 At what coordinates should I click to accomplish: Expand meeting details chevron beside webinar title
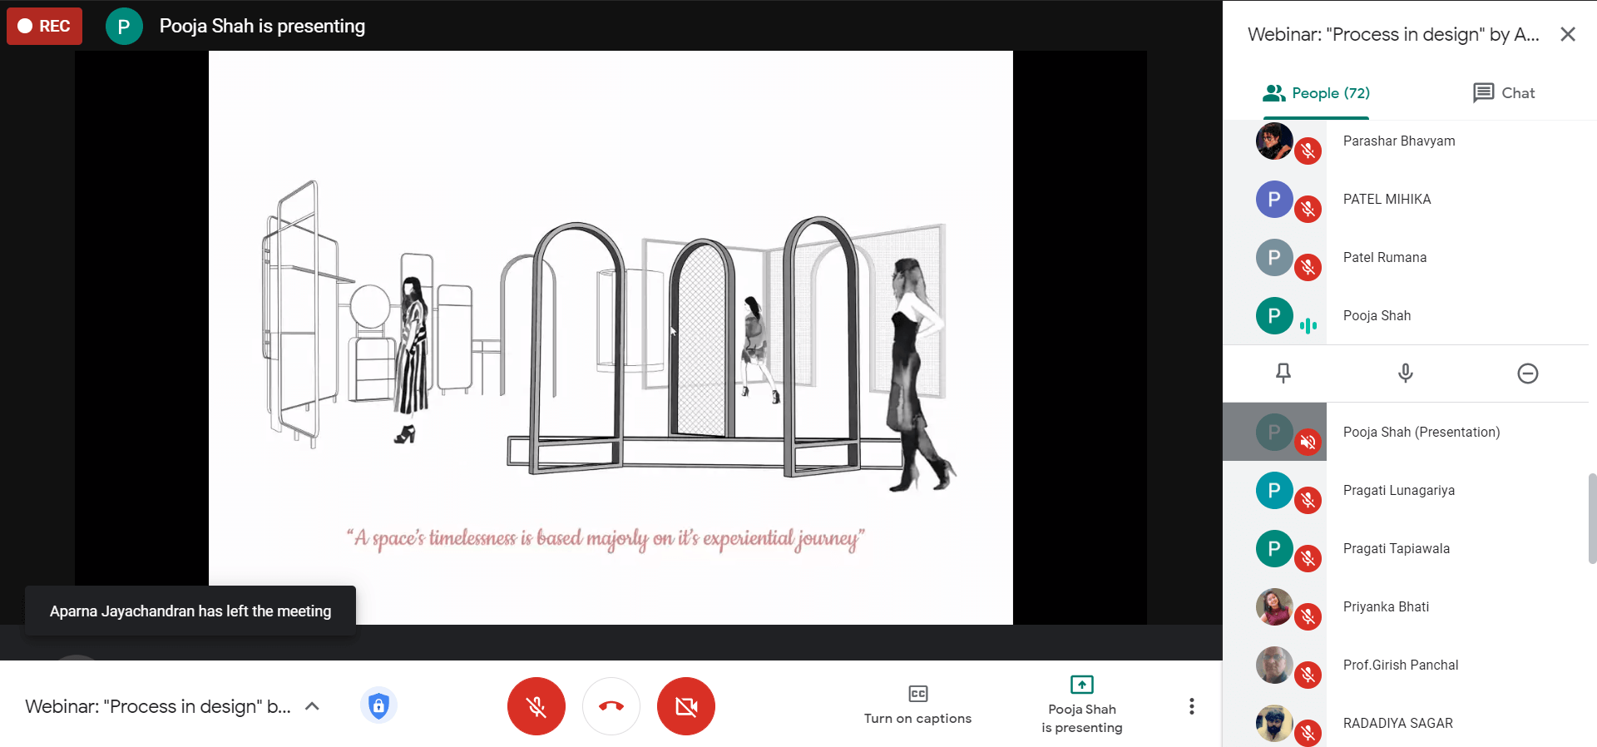tap(313, 706)
